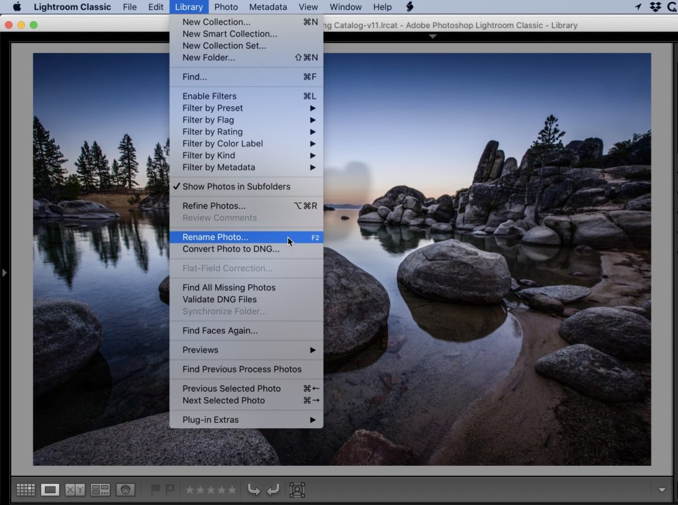Select Find All Missing Photos
The width and height of the screenshot is (678, 505).
click(229, 288)
